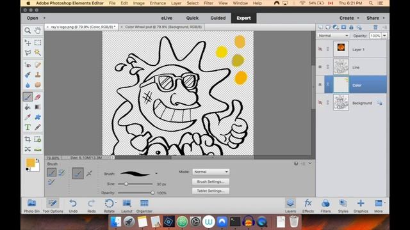410x230 pixels.
Task: Click the create new layer icon
Action: click(320, 27)
